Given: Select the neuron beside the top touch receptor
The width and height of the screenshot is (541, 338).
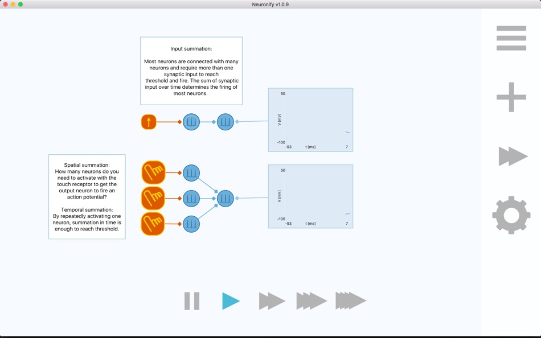Looking at the screenshot, I should 191,173.
